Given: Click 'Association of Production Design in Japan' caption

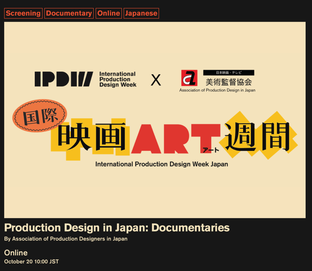Looking at the screenshot, I should point(217,90).
